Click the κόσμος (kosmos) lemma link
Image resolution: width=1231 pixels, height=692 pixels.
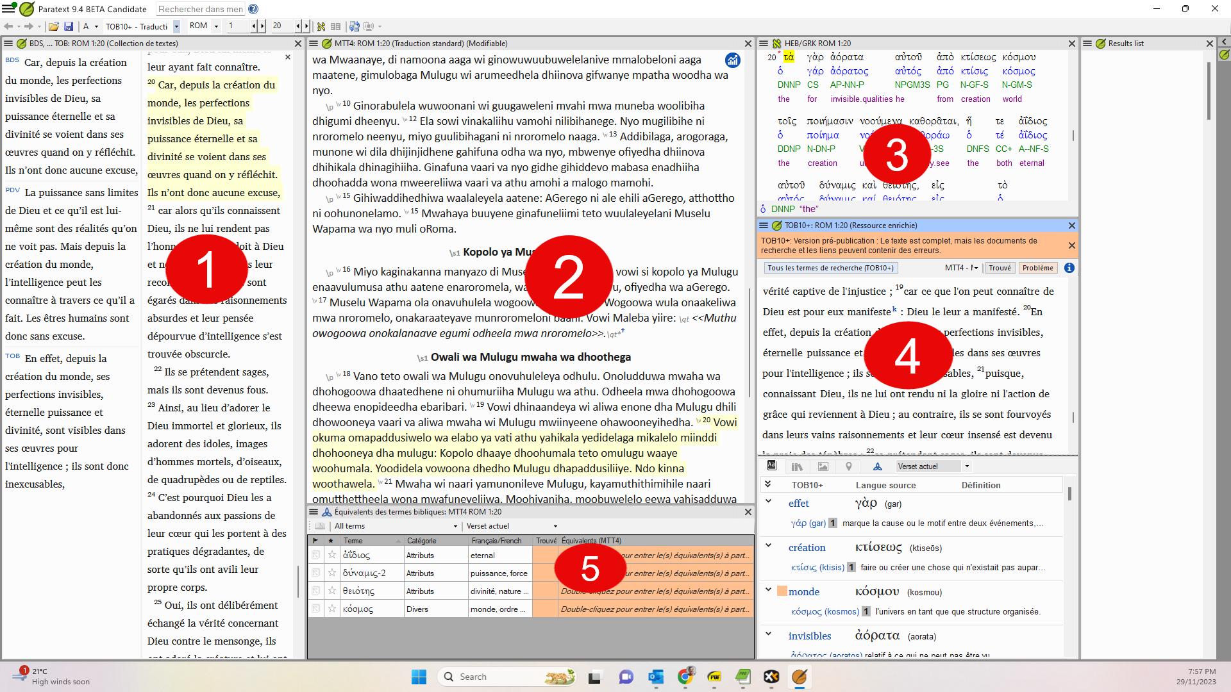pyautogui.click(x=825, y=611)
